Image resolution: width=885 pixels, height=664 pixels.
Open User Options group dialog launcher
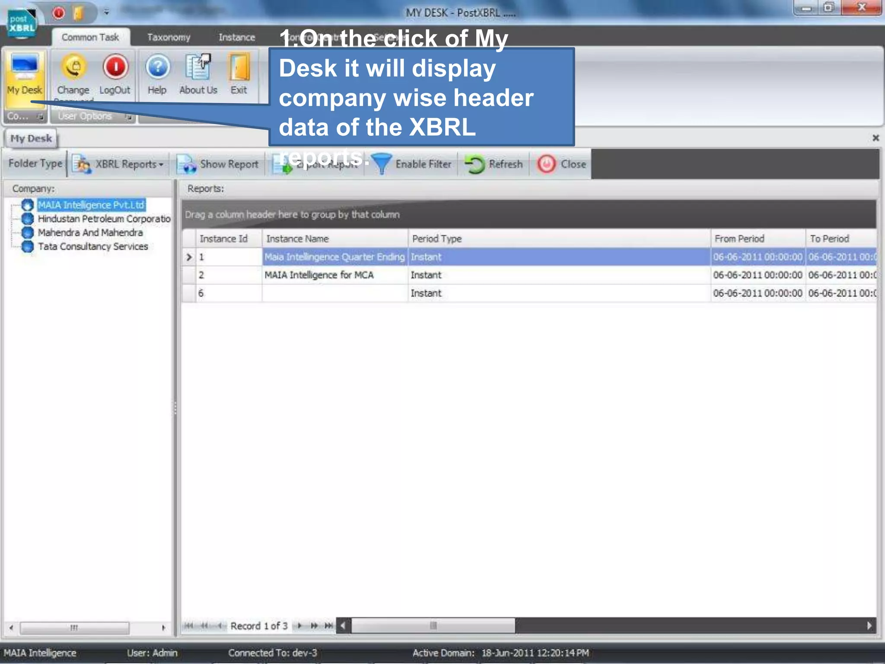[128, 116]
